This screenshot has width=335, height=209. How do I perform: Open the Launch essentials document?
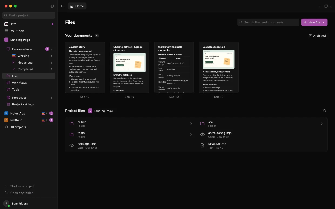tap(219, 67)
